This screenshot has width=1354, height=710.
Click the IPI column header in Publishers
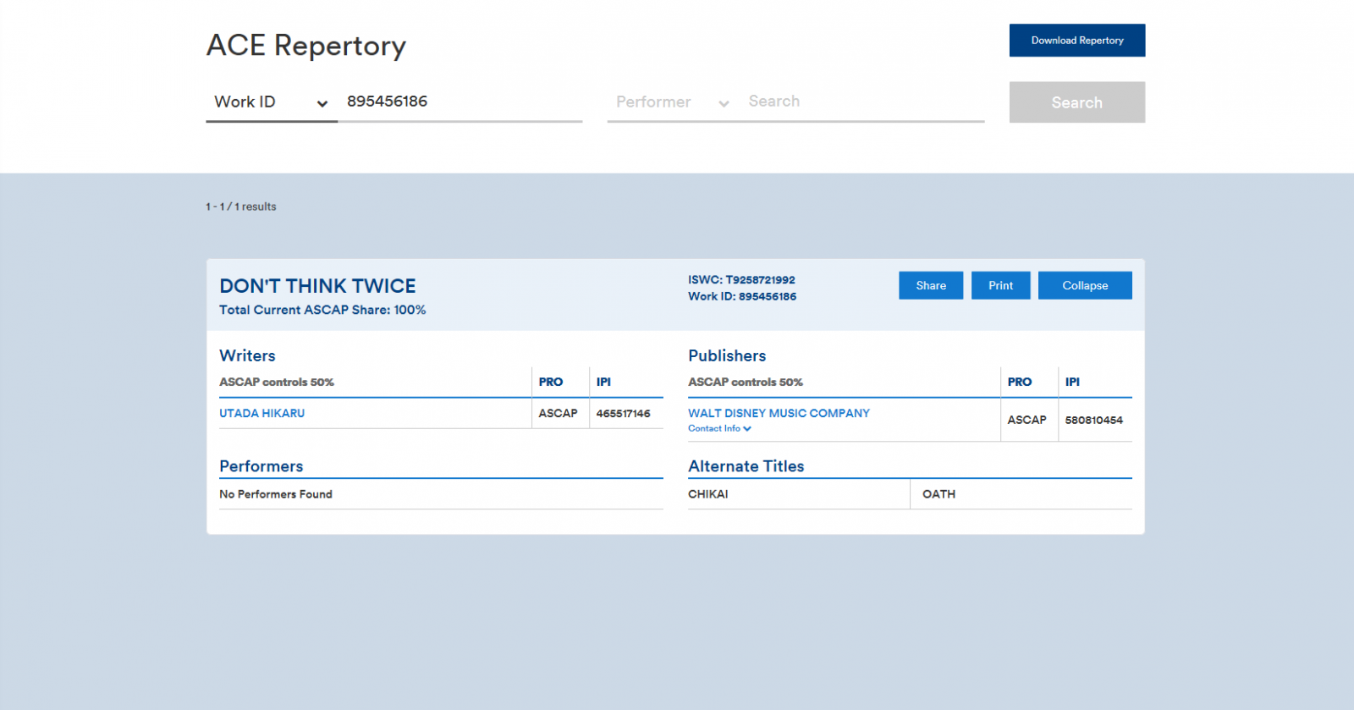point(1072,383)
